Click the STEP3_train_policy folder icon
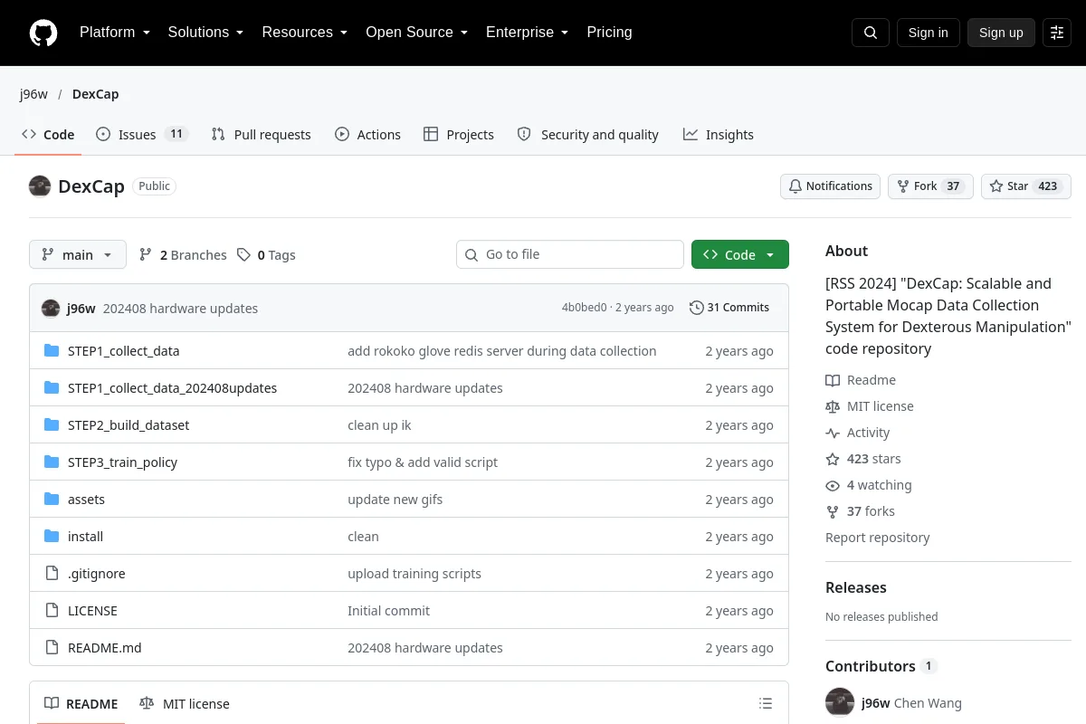The image size is (1086, 724). point(52,462)
